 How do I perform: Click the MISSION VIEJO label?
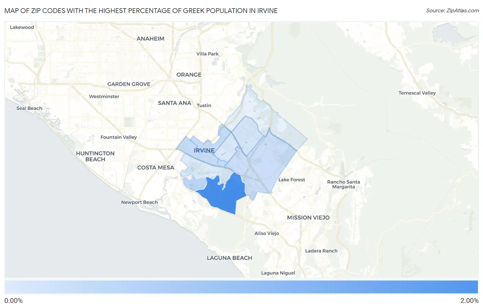(x=308, y=218)
